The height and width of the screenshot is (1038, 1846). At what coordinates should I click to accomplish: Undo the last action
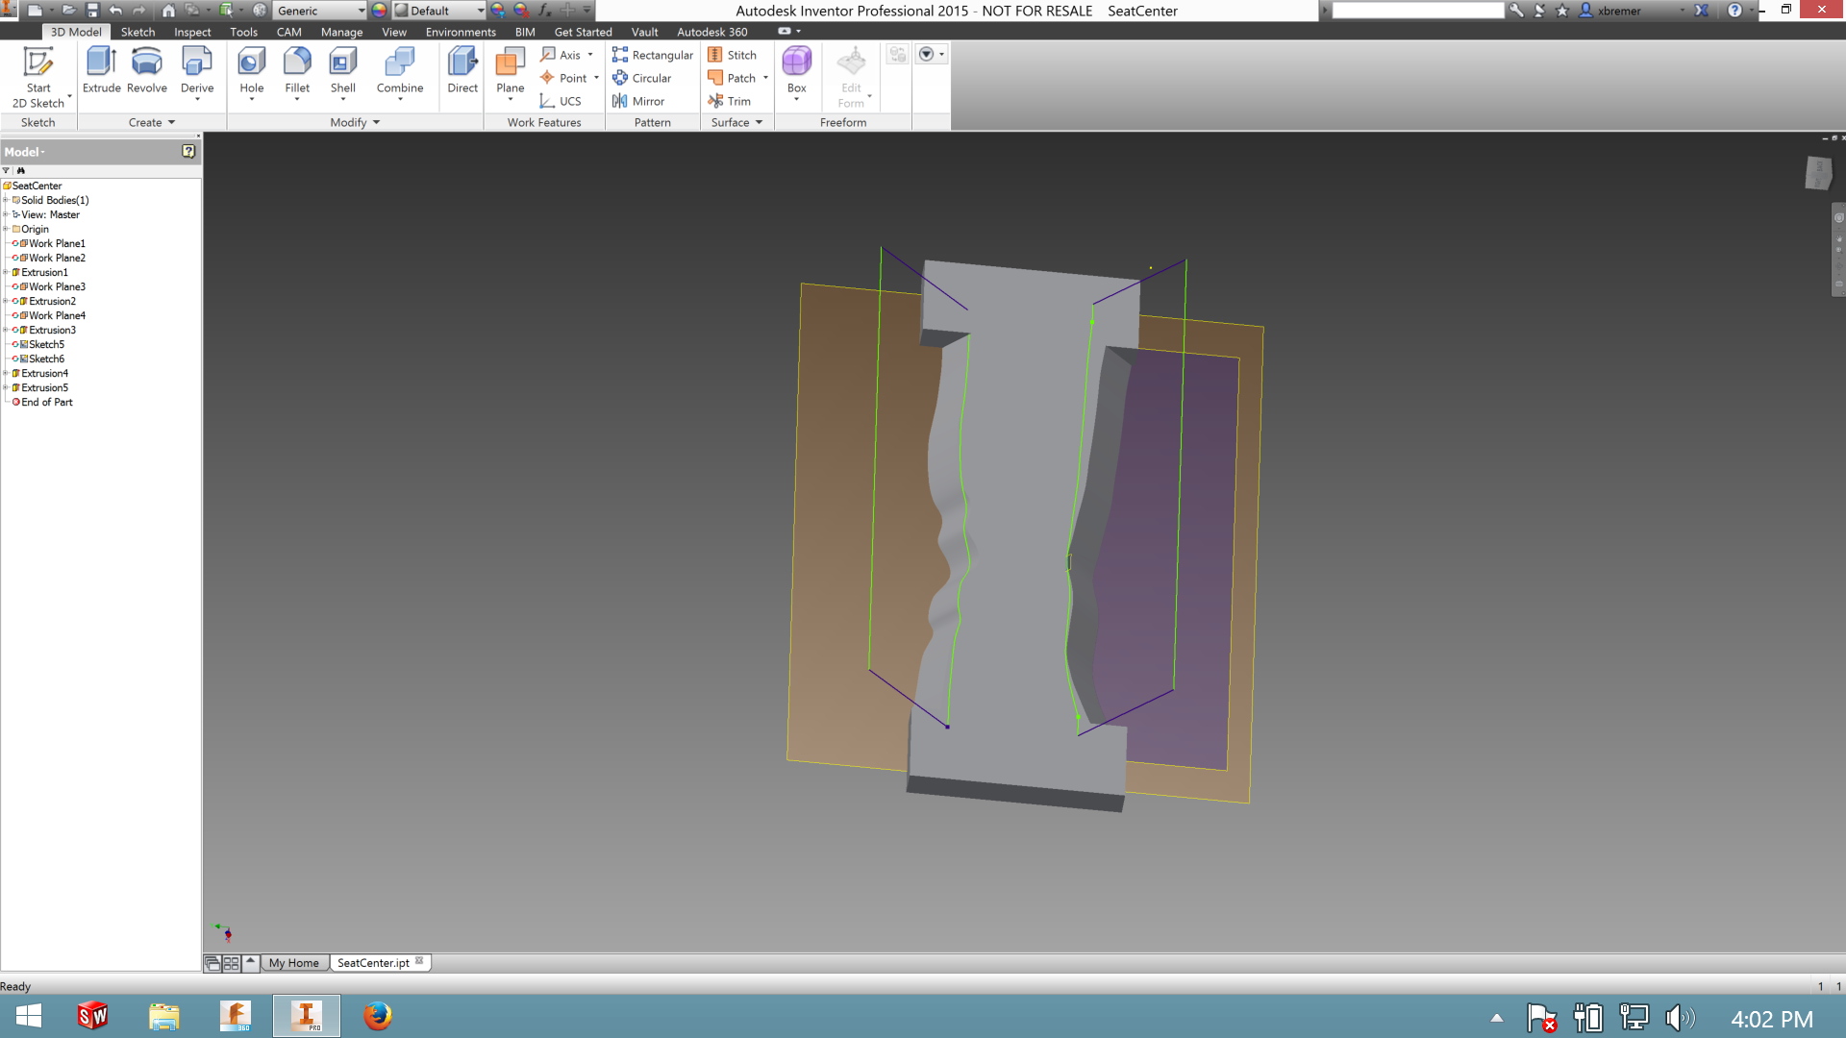(116, 11)
